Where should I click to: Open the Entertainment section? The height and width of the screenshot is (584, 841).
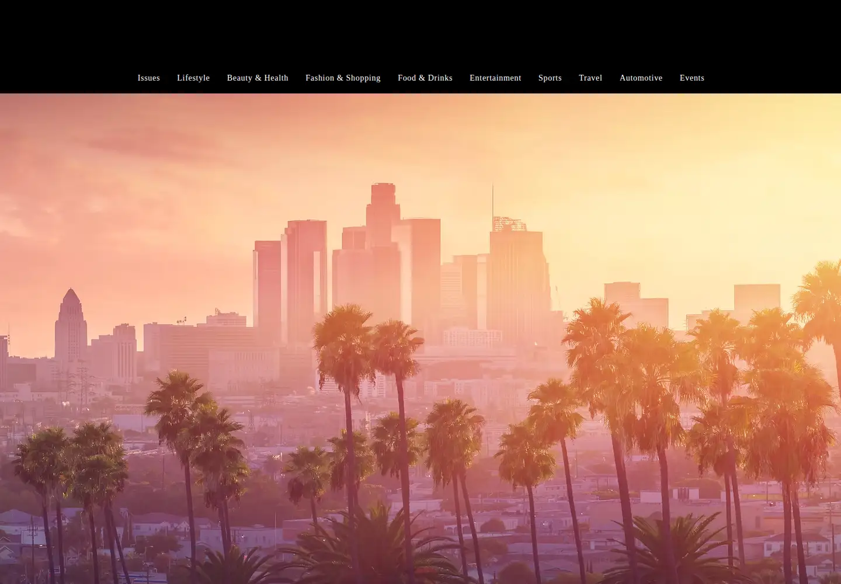(x=495, y=78)
